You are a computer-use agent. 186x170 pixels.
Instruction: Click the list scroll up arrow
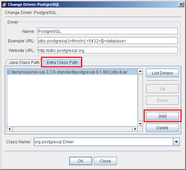click(x=140, y=71)
